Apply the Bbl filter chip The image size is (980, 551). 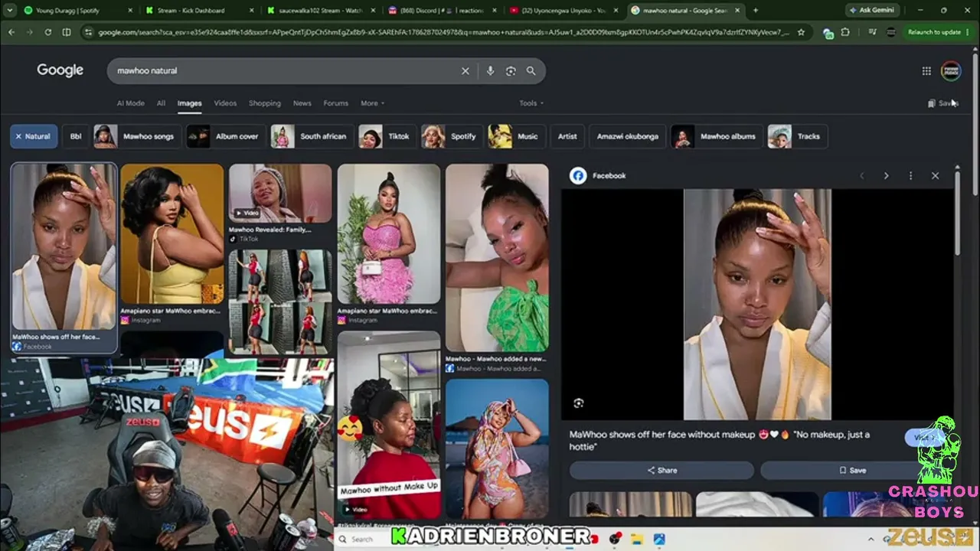[76, 136]
